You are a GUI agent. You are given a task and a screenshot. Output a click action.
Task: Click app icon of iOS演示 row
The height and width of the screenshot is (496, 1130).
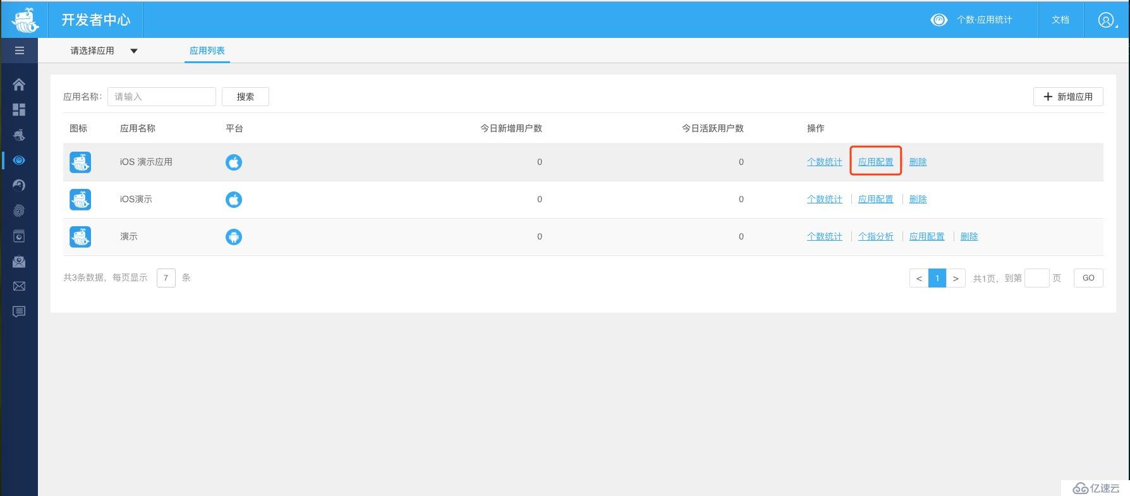[80, 200]
